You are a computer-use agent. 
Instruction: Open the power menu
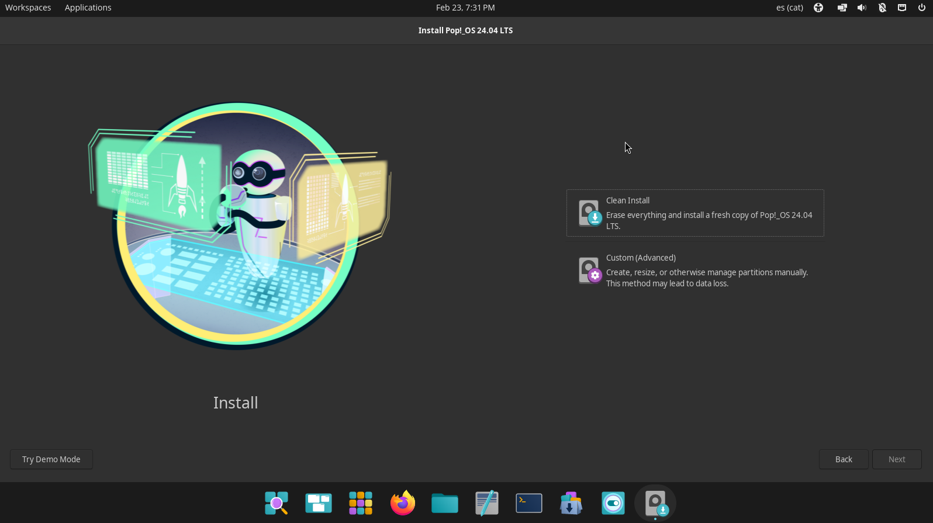coord(922,8)
